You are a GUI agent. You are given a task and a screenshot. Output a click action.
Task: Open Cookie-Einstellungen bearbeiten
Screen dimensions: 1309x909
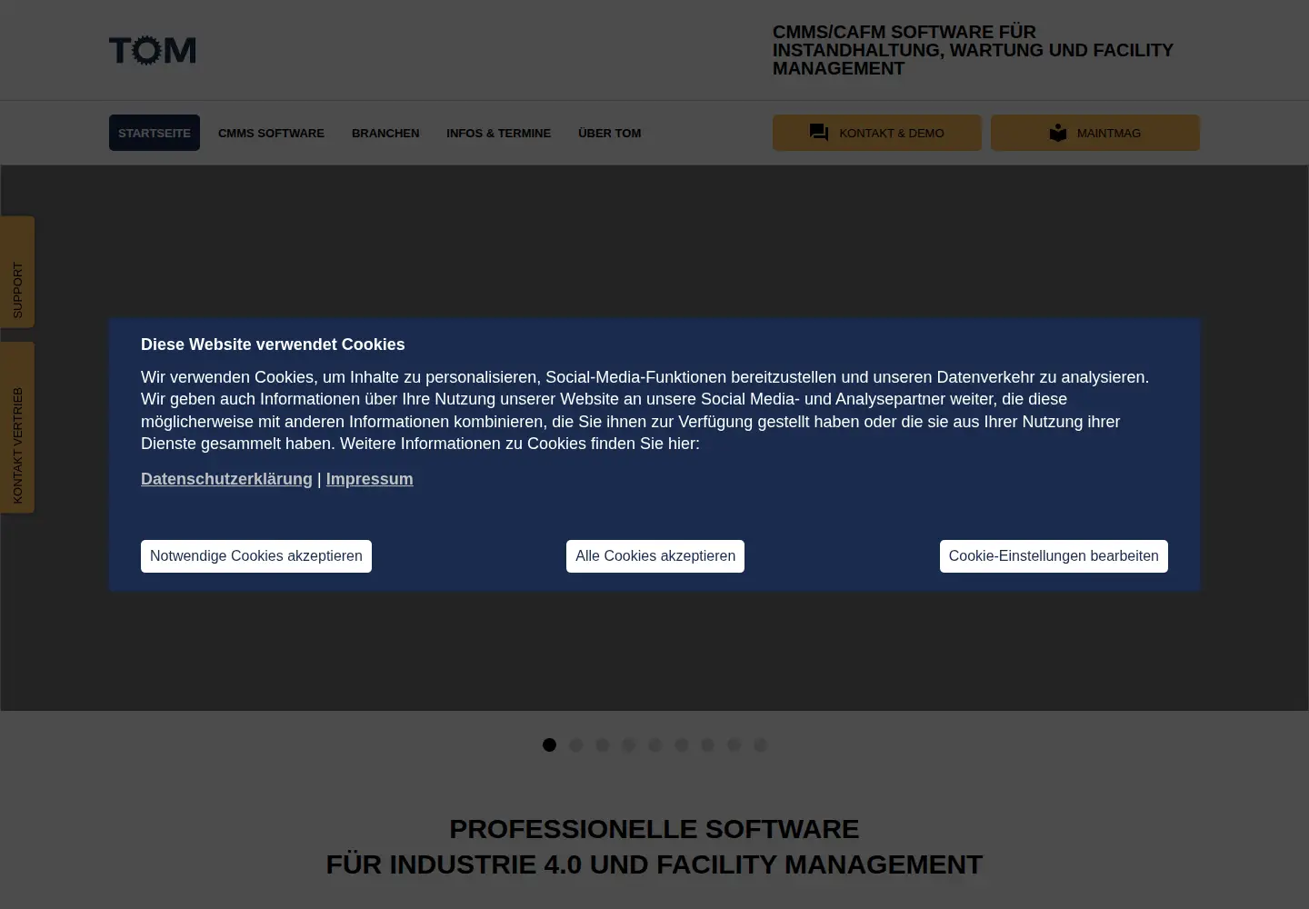[x=1054, y=556]
